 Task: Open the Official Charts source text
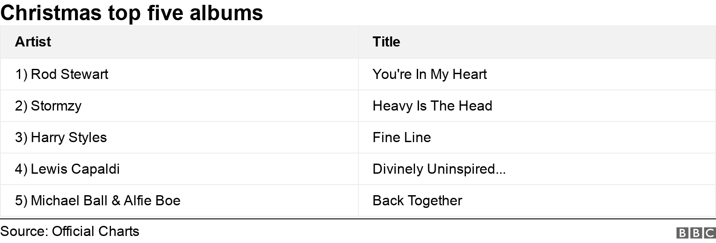click(x=96, y=231)
